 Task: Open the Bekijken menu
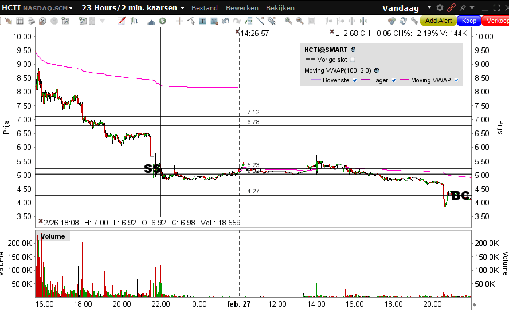click(280, 8)
